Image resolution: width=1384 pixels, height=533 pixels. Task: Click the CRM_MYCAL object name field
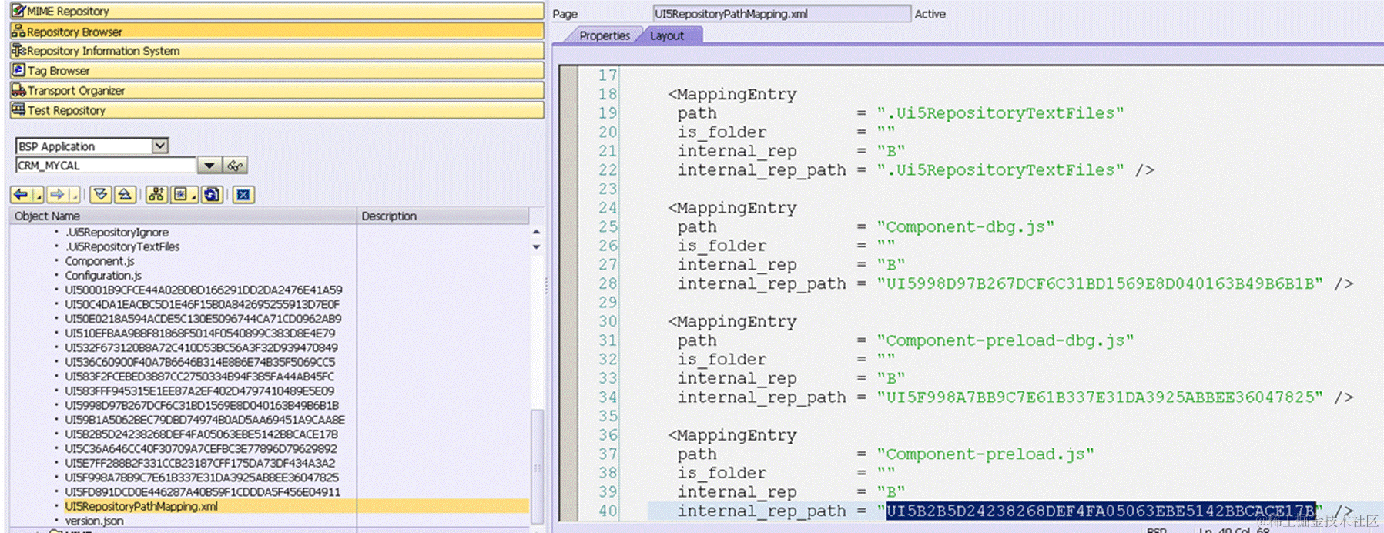[x=106, y=166]
